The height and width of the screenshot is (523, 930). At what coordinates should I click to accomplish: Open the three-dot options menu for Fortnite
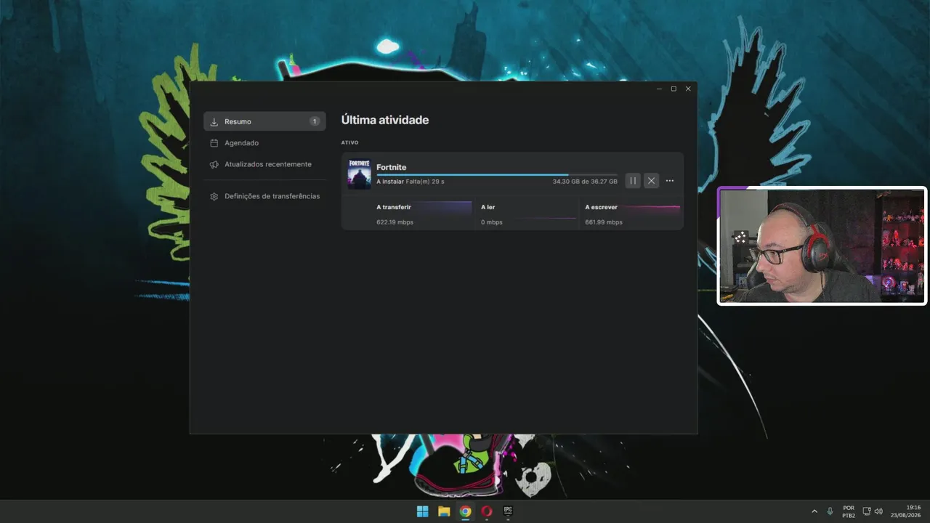click(x=670, y=181)
